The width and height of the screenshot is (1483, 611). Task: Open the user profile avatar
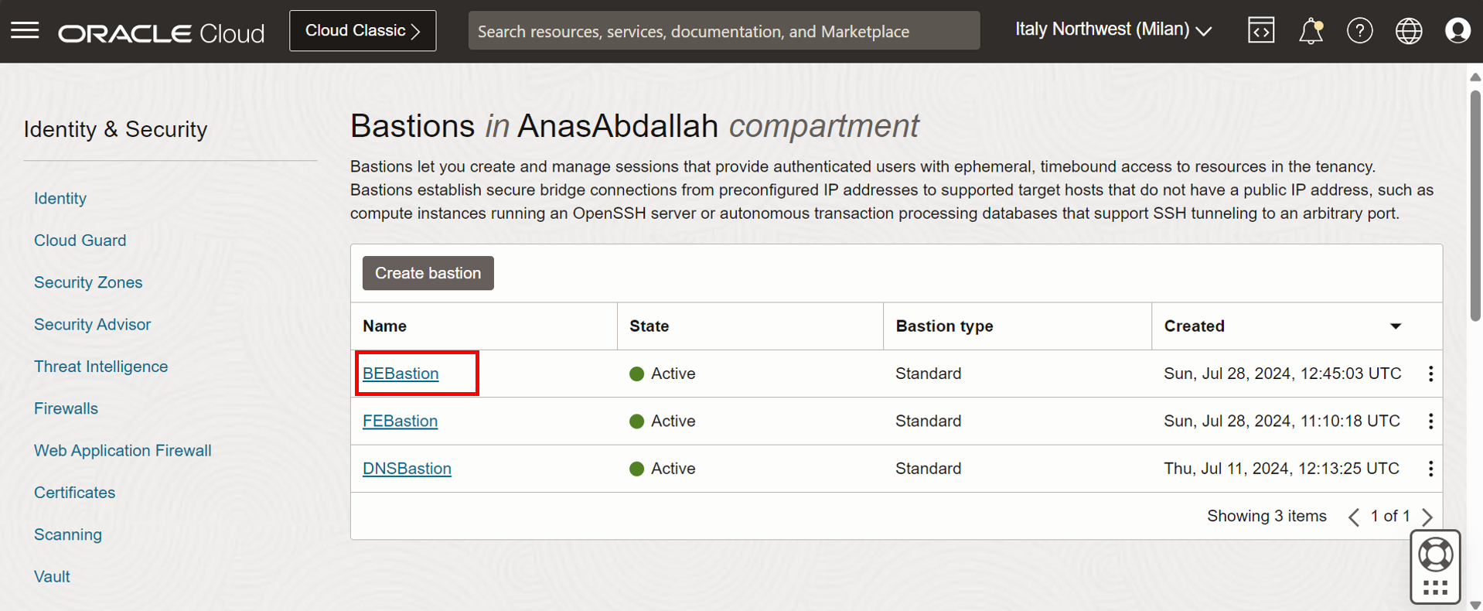coord(1457,31)
